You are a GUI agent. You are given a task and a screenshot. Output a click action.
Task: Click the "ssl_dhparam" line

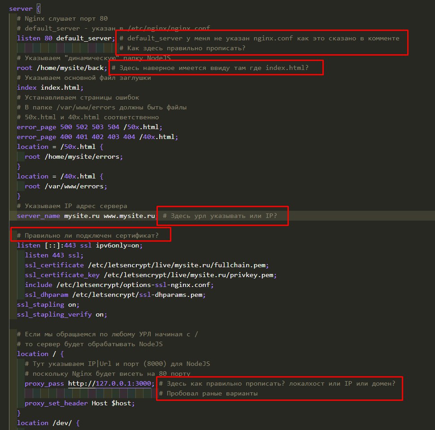coord(115,295)
